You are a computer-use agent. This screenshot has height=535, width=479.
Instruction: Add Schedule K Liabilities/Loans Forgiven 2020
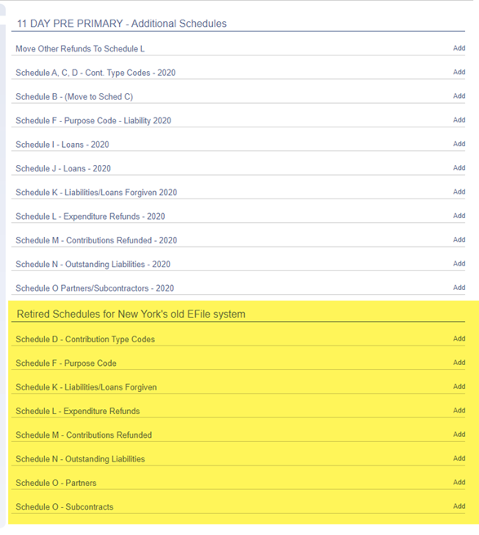click(459, 192)
